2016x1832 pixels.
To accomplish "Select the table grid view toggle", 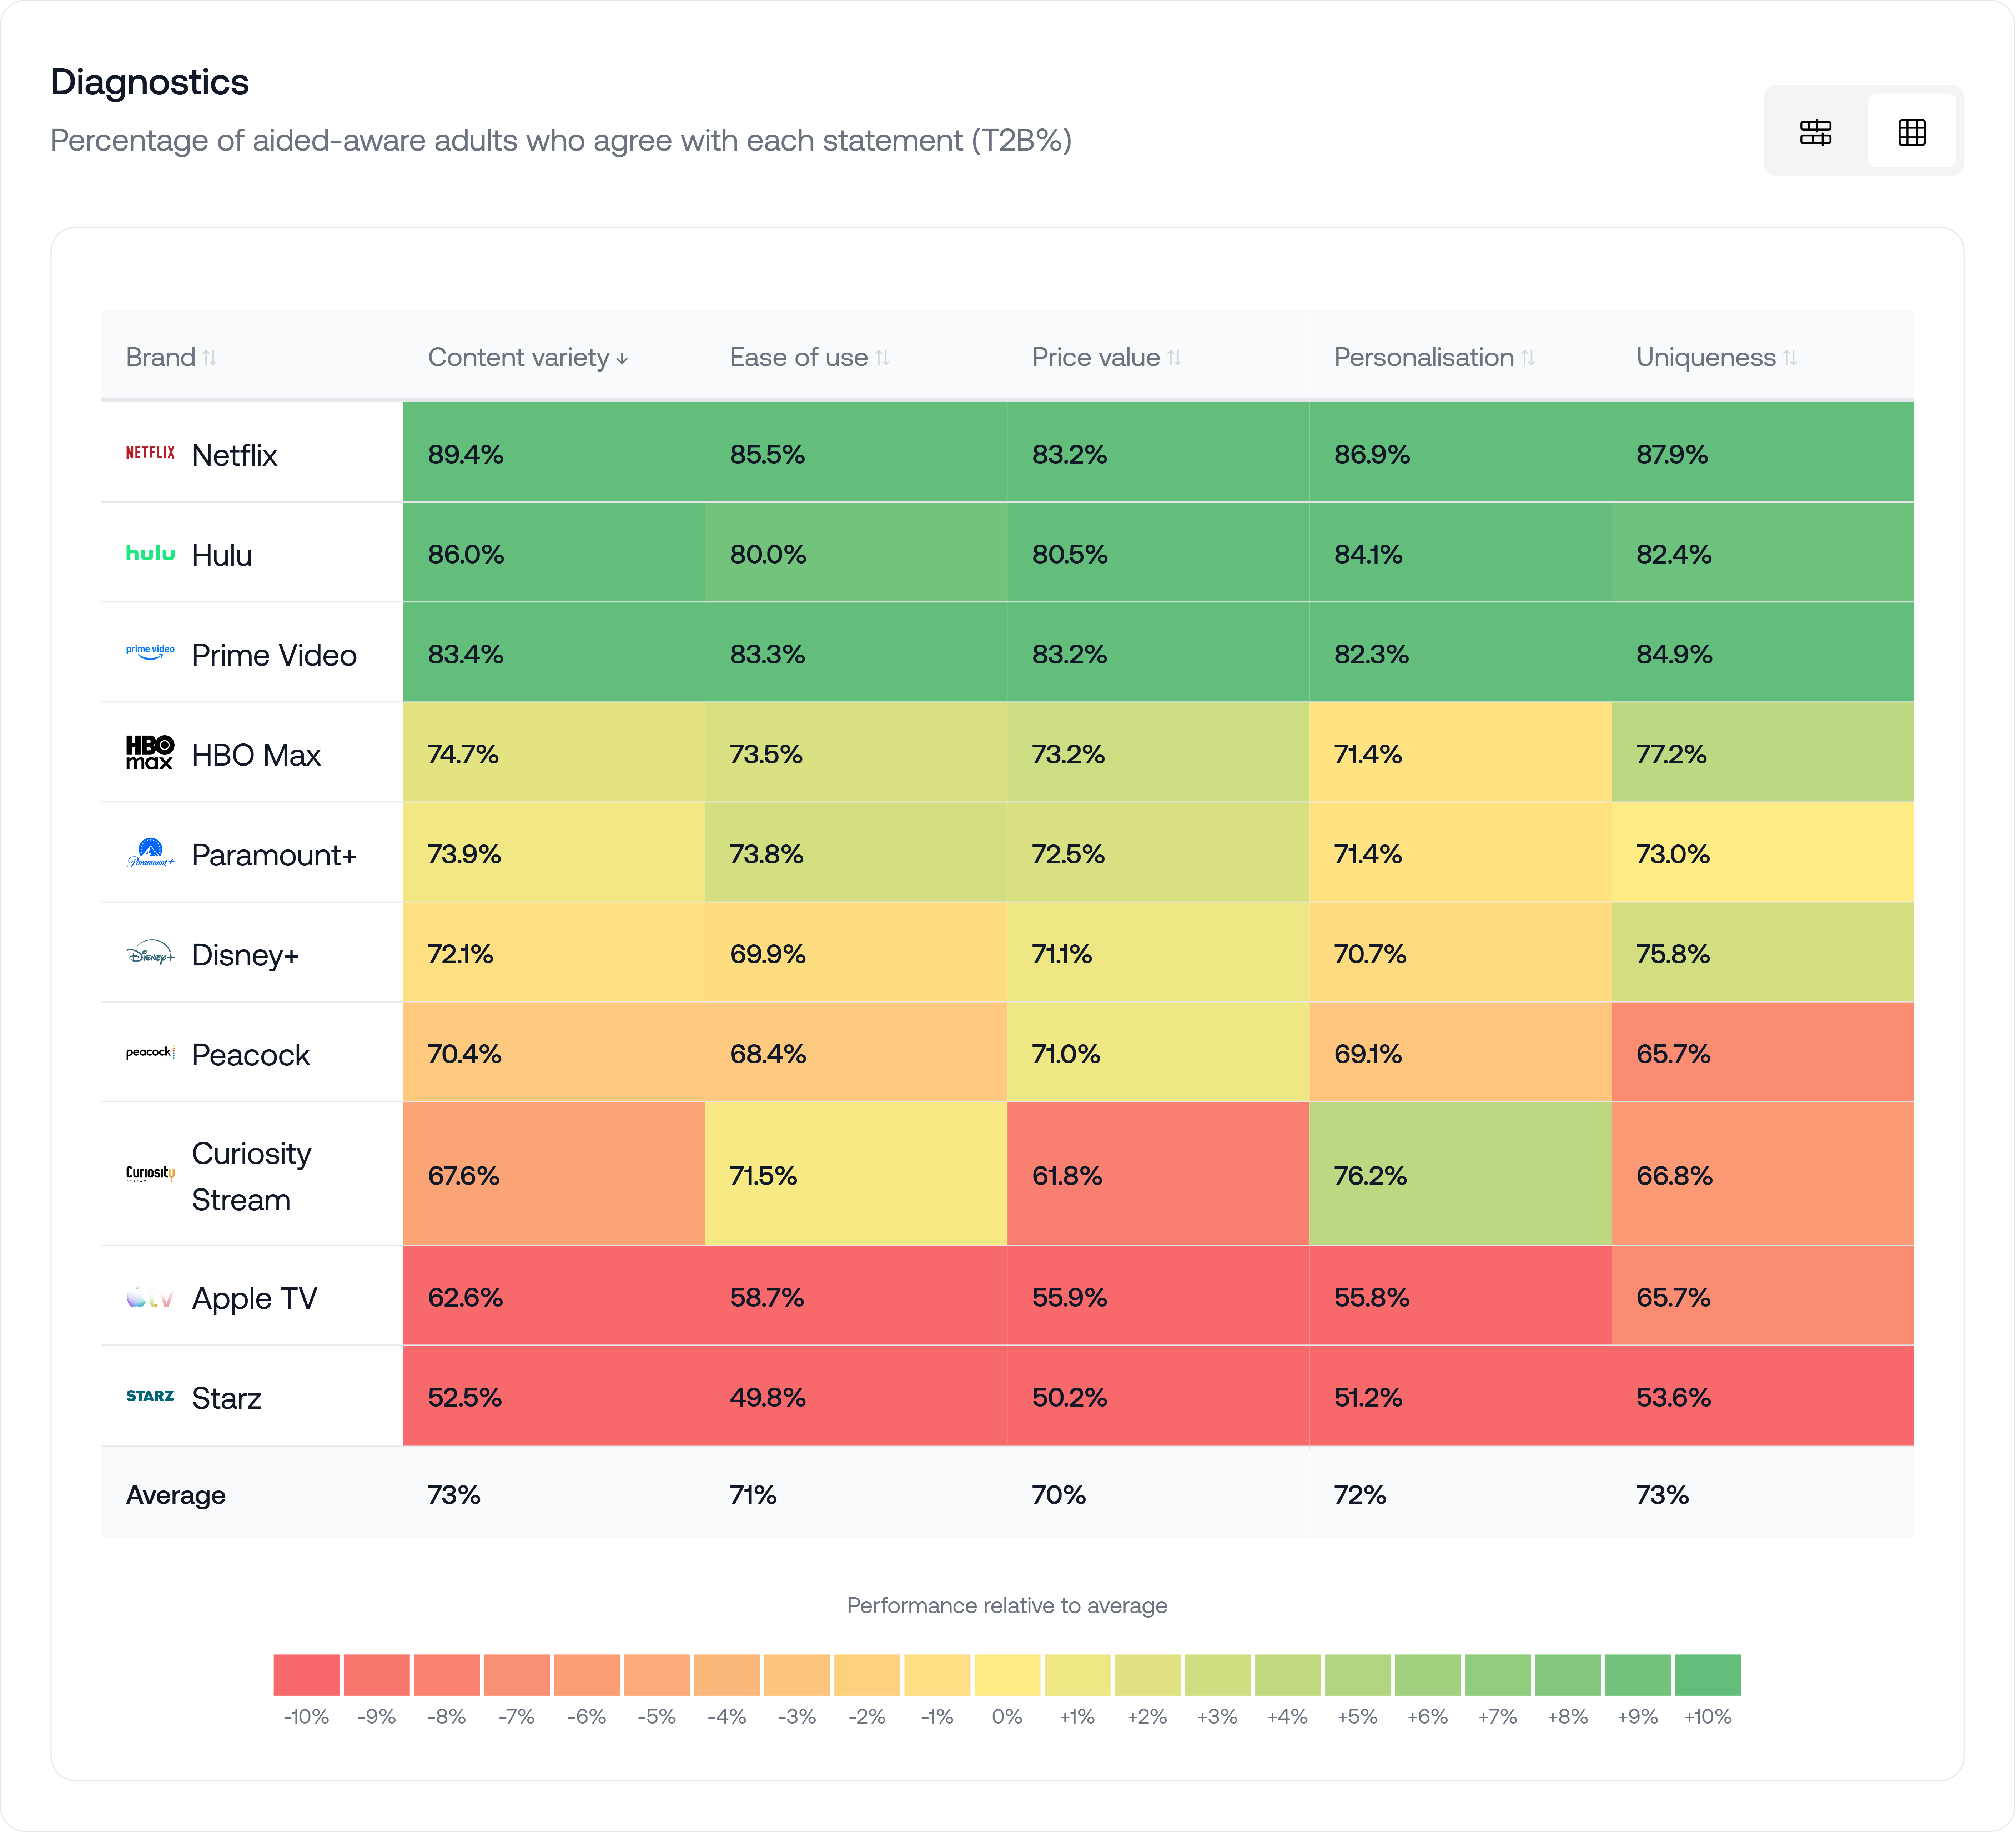I will point(1911,132).
